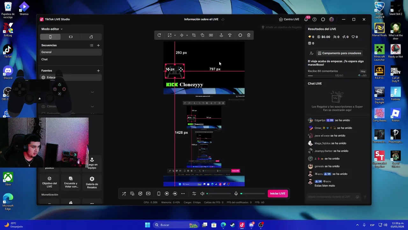Image resolution: width=408 pixels, height=230 pixels.
Task: Open the fit-to-screen dropdown arrow
Action: point(175,35)
